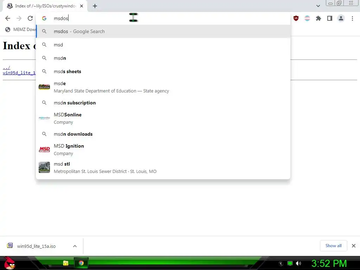The image size is (360, 270).
Task: Expand options for win95d_lite_15a.iso download
Action: click(75, 246)
